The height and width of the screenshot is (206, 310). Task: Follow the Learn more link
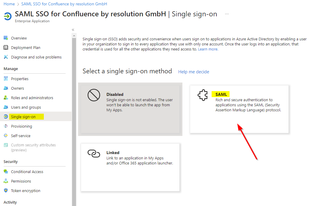[x=208, y=49]
